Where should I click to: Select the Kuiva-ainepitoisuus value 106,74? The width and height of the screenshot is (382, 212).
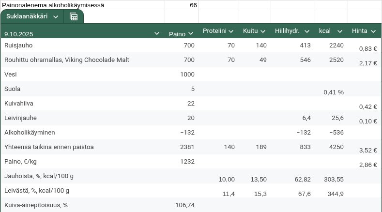184,205
